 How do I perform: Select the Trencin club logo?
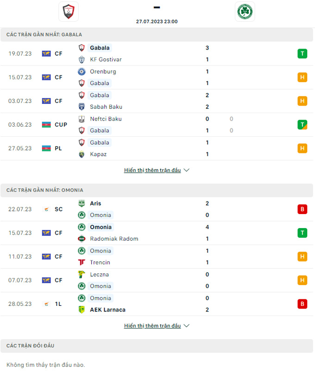pos(82,262)
